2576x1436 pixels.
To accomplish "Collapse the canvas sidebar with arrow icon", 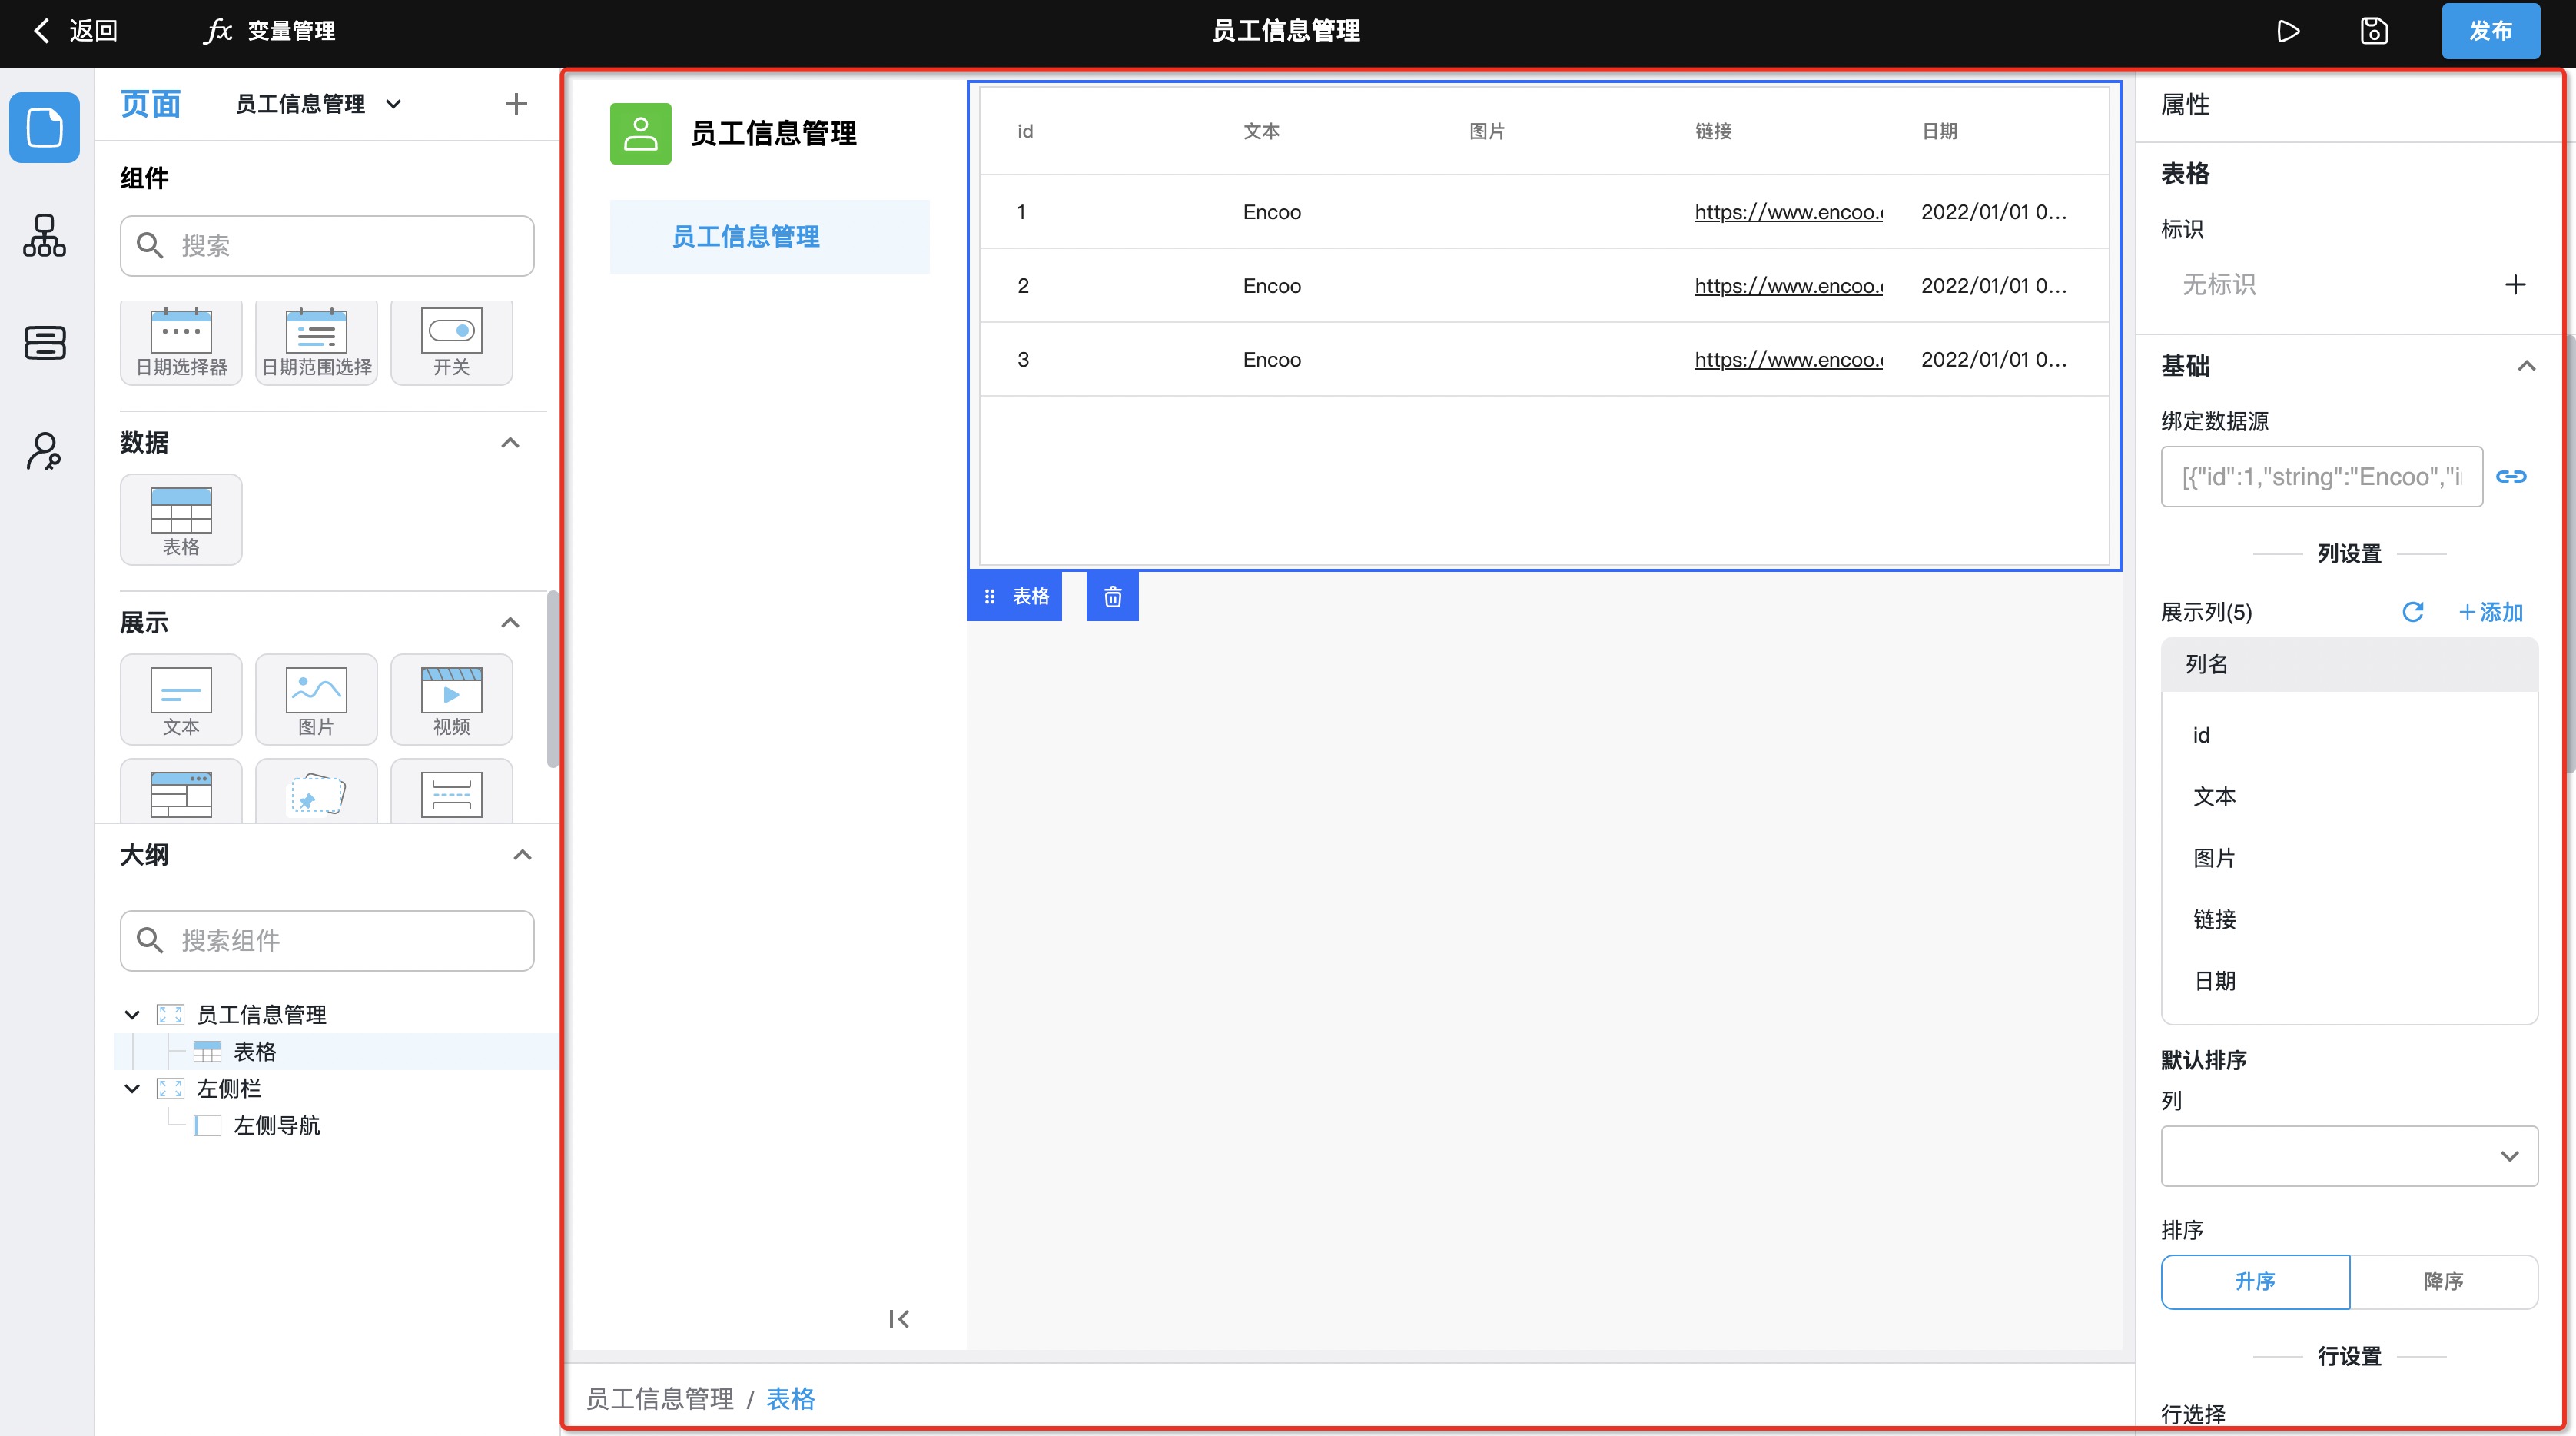I will coord(899,1320).
